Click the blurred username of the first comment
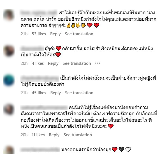Viewport: 162px width, 154px height. pos(38,13)
